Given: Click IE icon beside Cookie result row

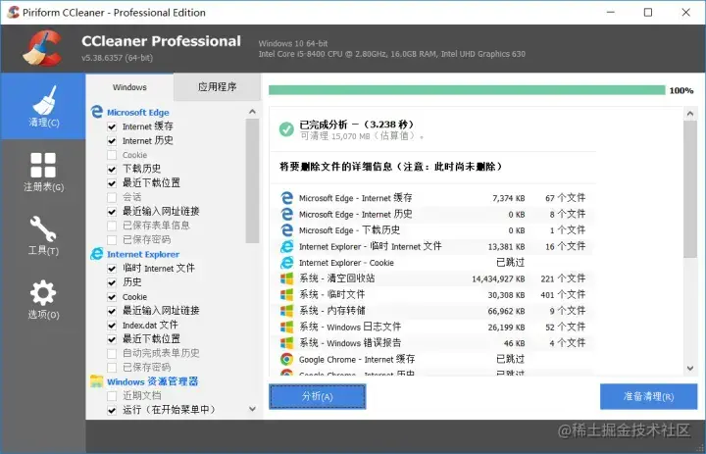Looking at the screenshot, I should (x=286, y=263).
